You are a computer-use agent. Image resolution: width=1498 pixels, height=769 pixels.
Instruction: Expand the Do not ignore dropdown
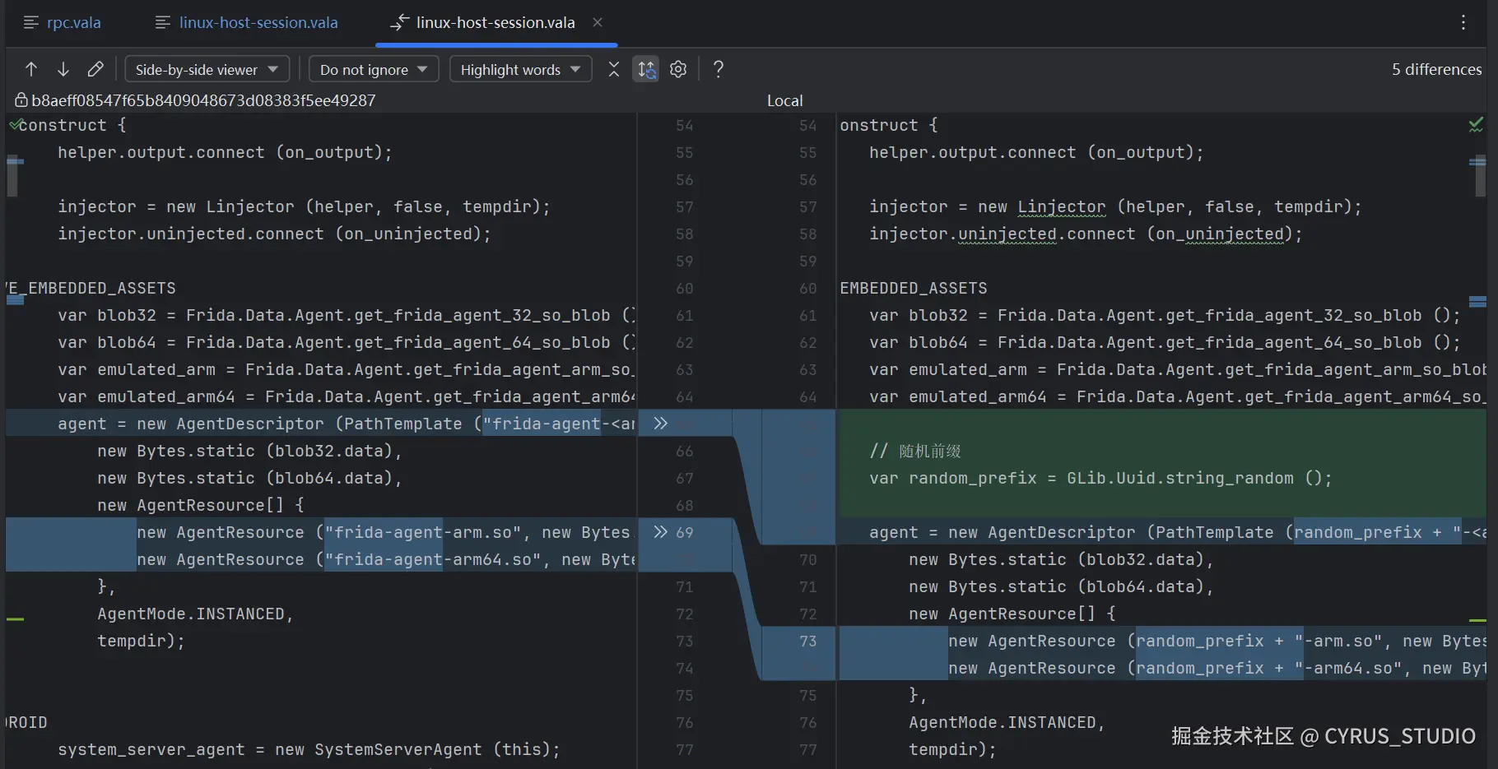[373, 69]
